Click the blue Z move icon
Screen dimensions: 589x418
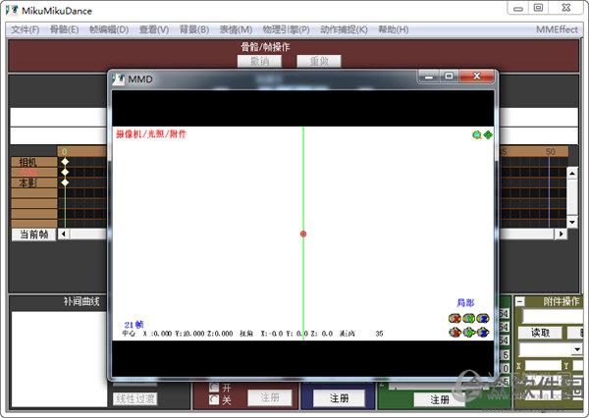[x=483, y=333]
